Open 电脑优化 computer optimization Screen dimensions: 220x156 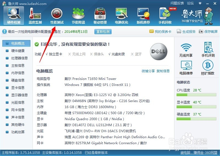pyautogui.click(x=122, y=16)
